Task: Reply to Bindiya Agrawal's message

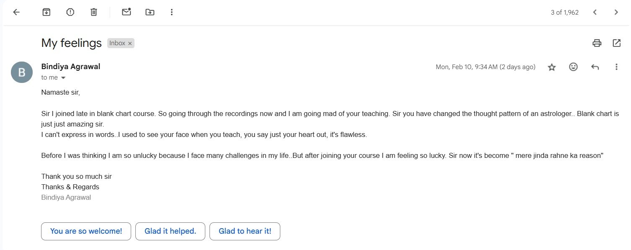Action: [x=595, y=67]
